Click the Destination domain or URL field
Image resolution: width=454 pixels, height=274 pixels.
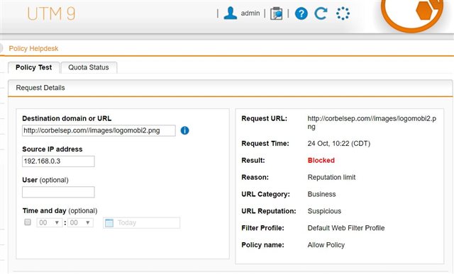pos(99,130)
